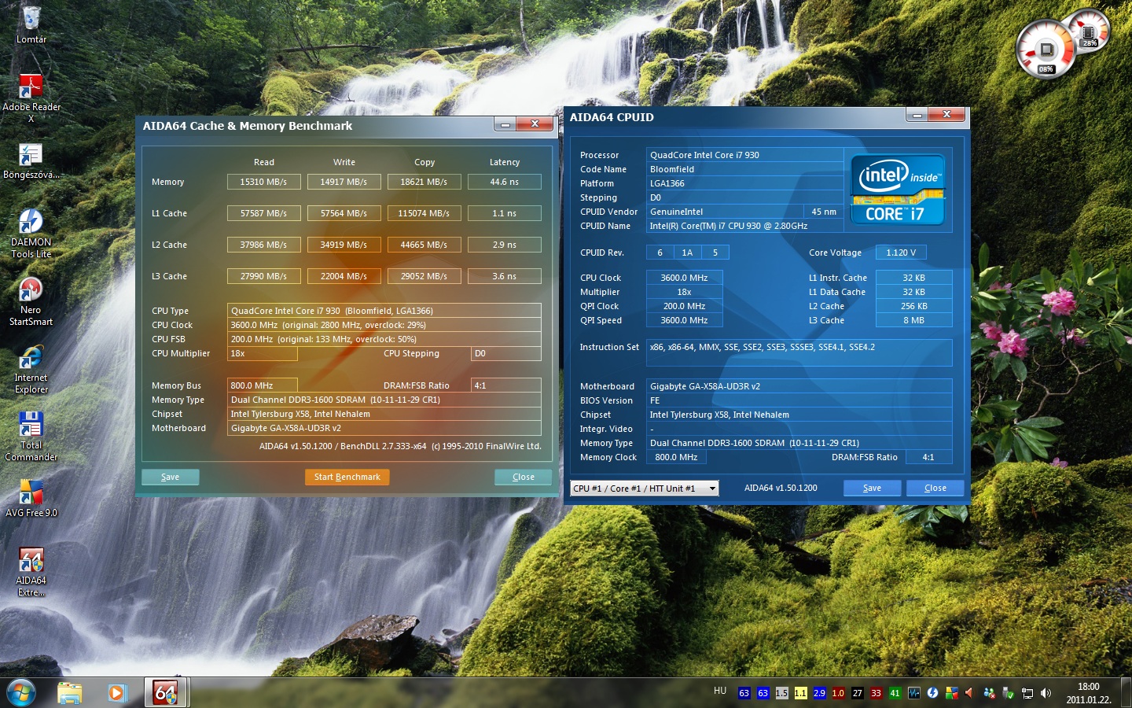Viewport: 1132px width, 708px height.
Task: Select the AIDA64 Extreme desktop icon
Action: tap(31, 571)
